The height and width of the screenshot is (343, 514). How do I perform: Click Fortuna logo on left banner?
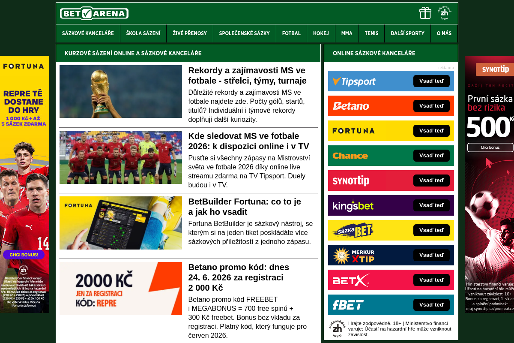point(24,66)
